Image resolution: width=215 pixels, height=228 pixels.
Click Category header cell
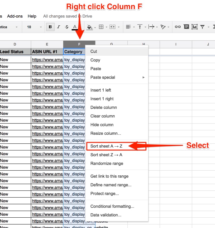coord(74,52)
